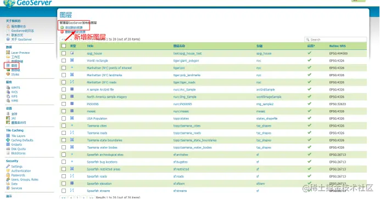The image size is (380, 199).
Task: Open the WMTS service icon
Action: tap(8, 88)
